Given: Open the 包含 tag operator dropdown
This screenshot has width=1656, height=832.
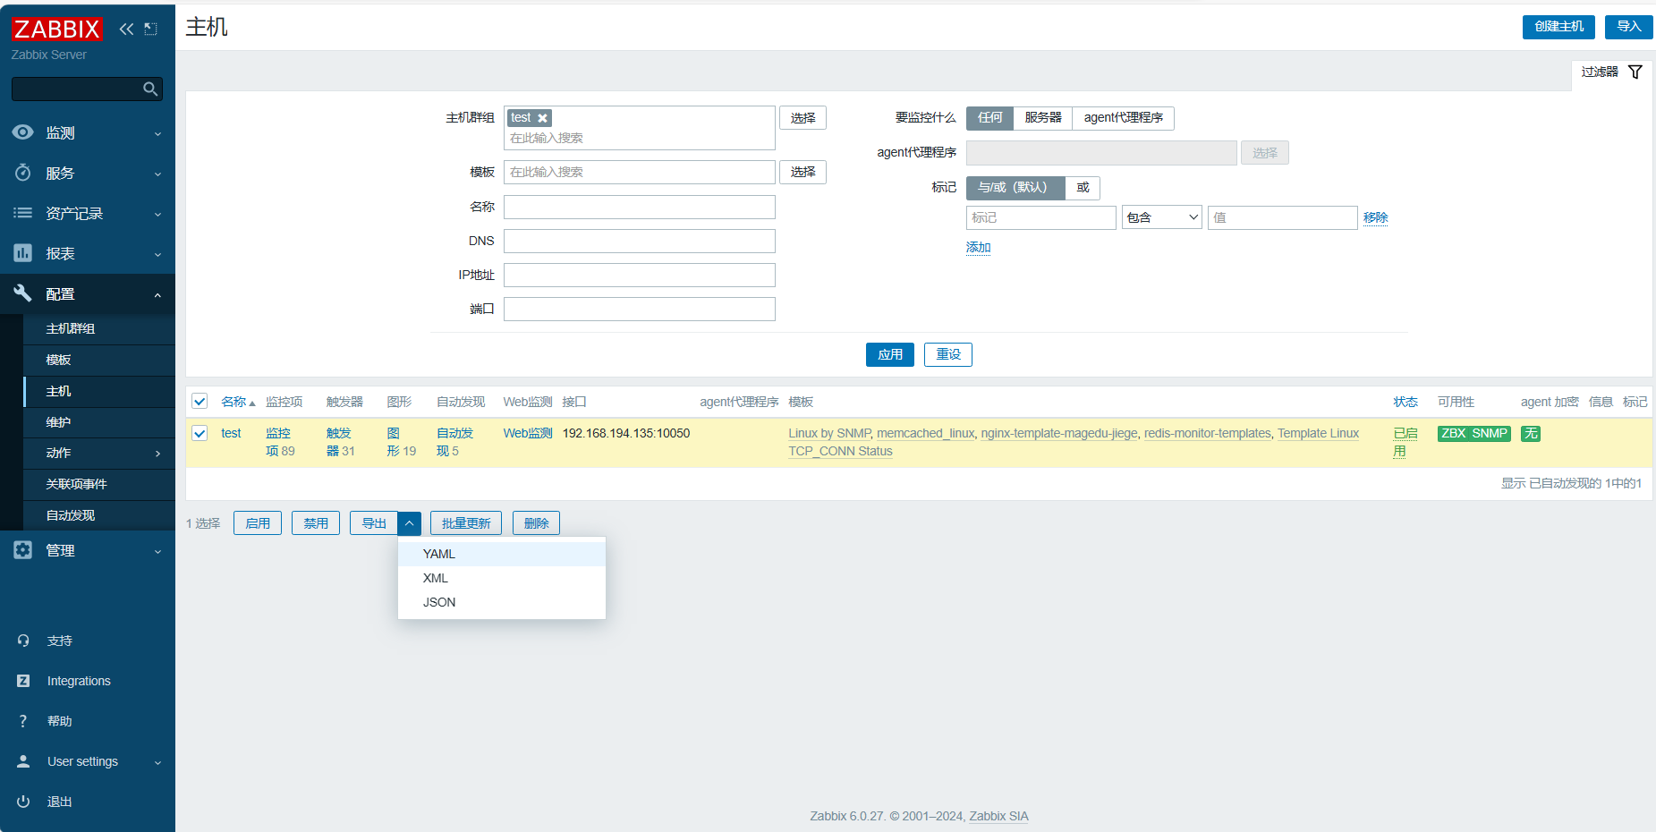Looking at the screenshot, I should [x=1162, y=217].
